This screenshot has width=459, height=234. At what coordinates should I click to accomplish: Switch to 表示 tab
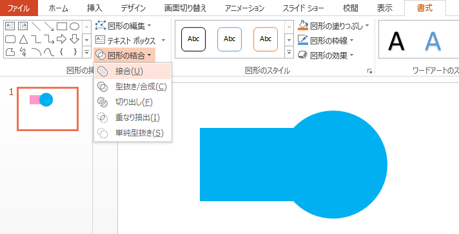385,8
